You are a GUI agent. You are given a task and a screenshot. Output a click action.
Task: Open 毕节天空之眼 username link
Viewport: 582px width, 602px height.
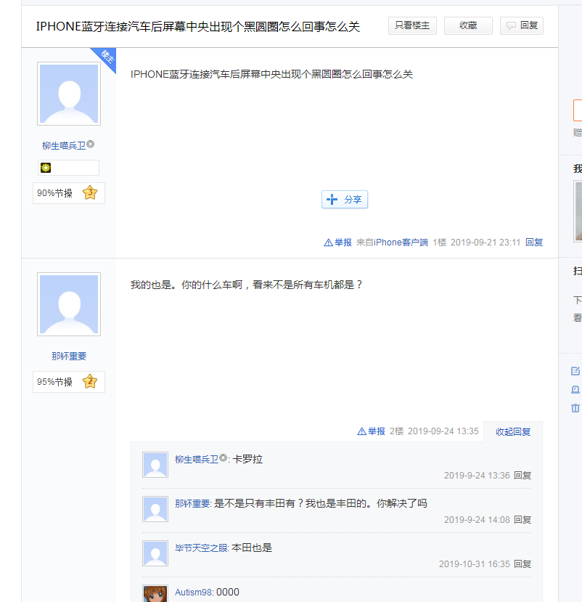pyautogui.click(x=202, y=548)
